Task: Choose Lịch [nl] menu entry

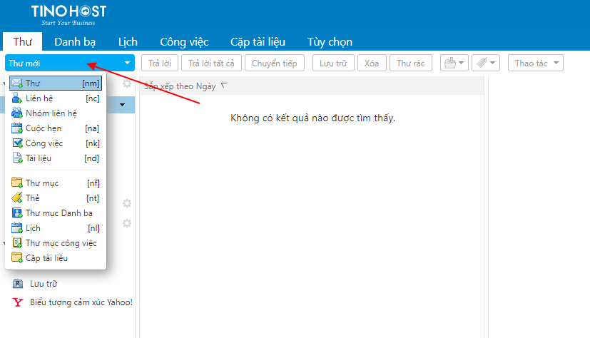Action: pyautogui.click(x=56, y=228)
